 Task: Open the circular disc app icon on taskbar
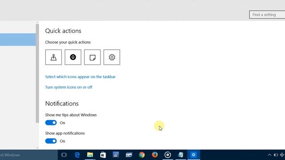tap(167, 155)
